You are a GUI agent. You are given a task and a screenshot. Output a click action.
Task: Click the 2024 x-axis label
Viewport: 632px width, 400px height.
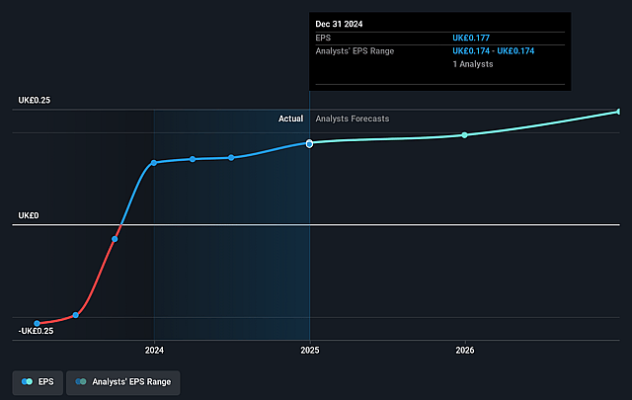(x=154, y=350)
